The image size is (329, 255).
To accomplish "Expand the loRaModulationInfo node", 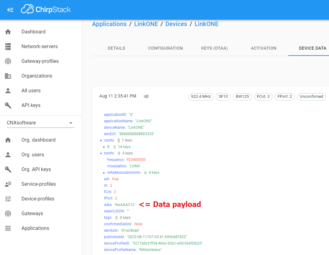I will (104, 173).
